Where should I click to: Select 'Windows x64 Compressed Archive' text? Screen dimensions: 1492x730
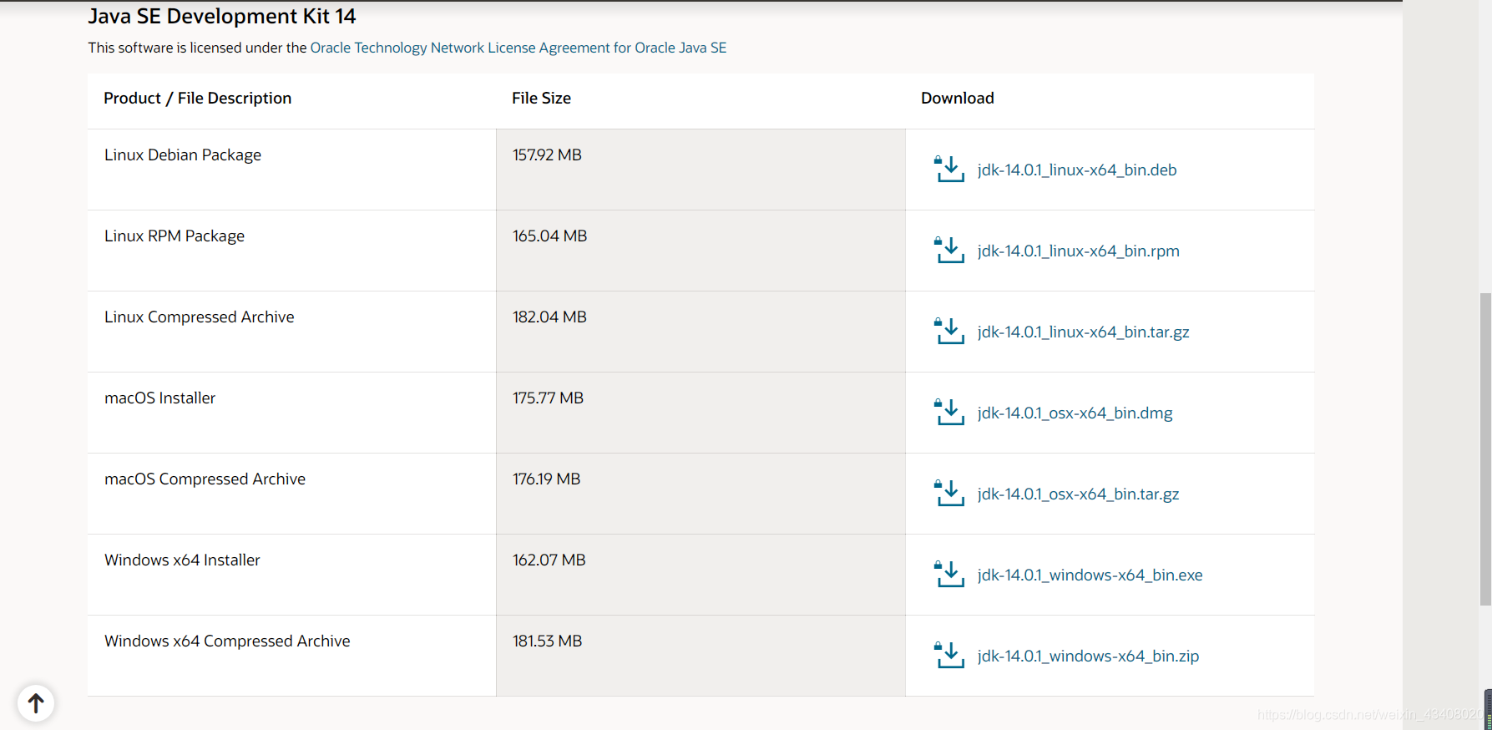pos(227,641)
